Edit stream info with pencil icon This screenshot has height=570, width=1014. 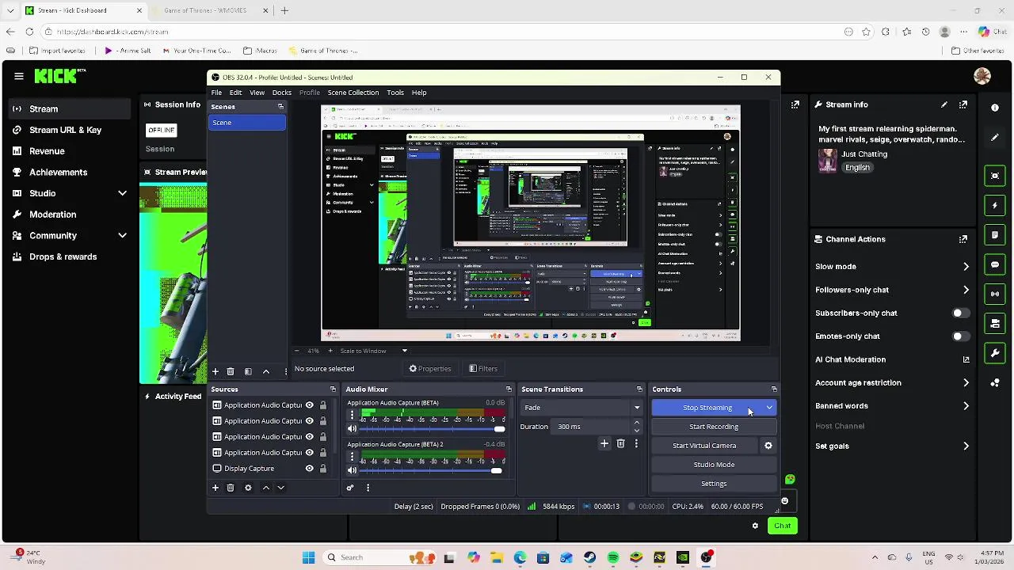tap(944, 104)
